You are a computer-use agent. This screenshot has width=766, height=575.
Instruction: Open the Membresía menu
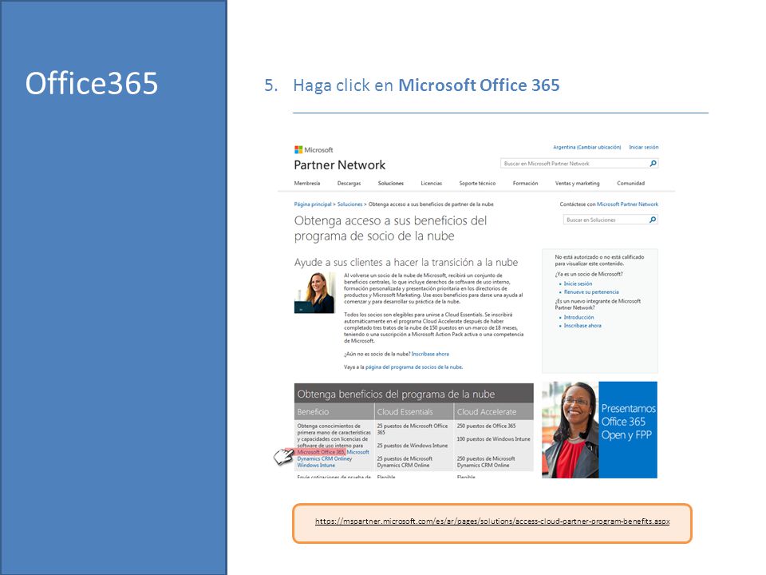(306, 184)
